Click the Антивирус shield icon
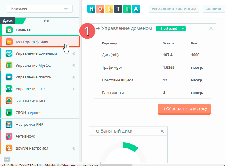Image resolution: width=225 pixels, height=166 pixels. pyautogui.click(x=9, y=136)
